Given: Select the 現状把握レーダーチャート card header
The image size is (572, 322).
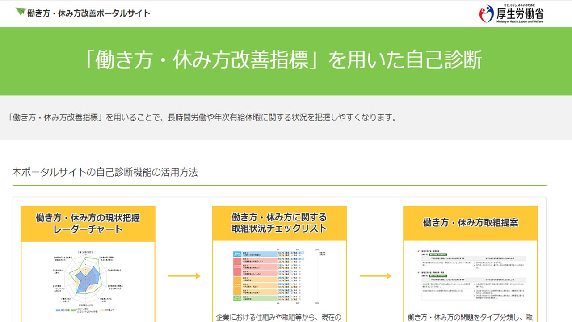Looking at the screenshot, I should coord(88,224).
